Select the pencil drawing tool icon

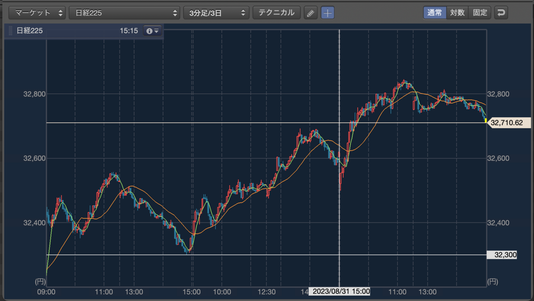point(311,13)
